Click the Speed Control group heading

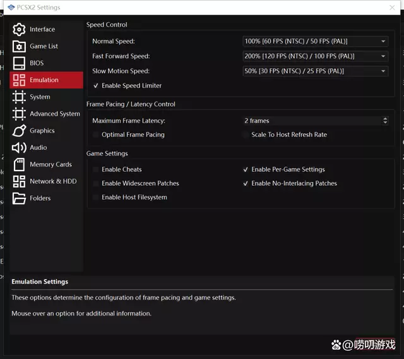107,25
